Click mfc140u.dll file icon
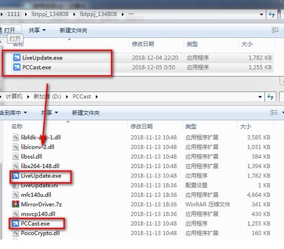The image size is (284, 249). [16, 195]
